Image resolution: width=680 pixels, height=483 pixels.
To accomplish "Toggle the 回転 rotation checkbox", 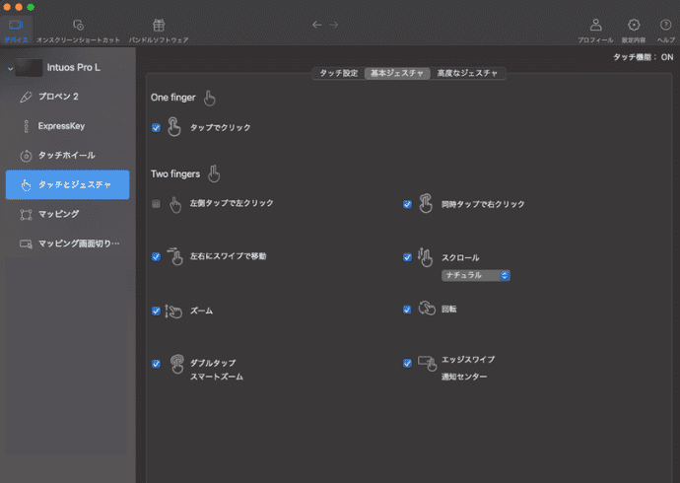I will [x=407, y=309].
